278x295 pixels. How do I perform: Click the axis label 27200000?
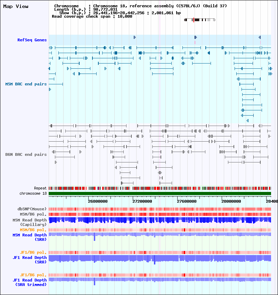click(x=142, y=201)
